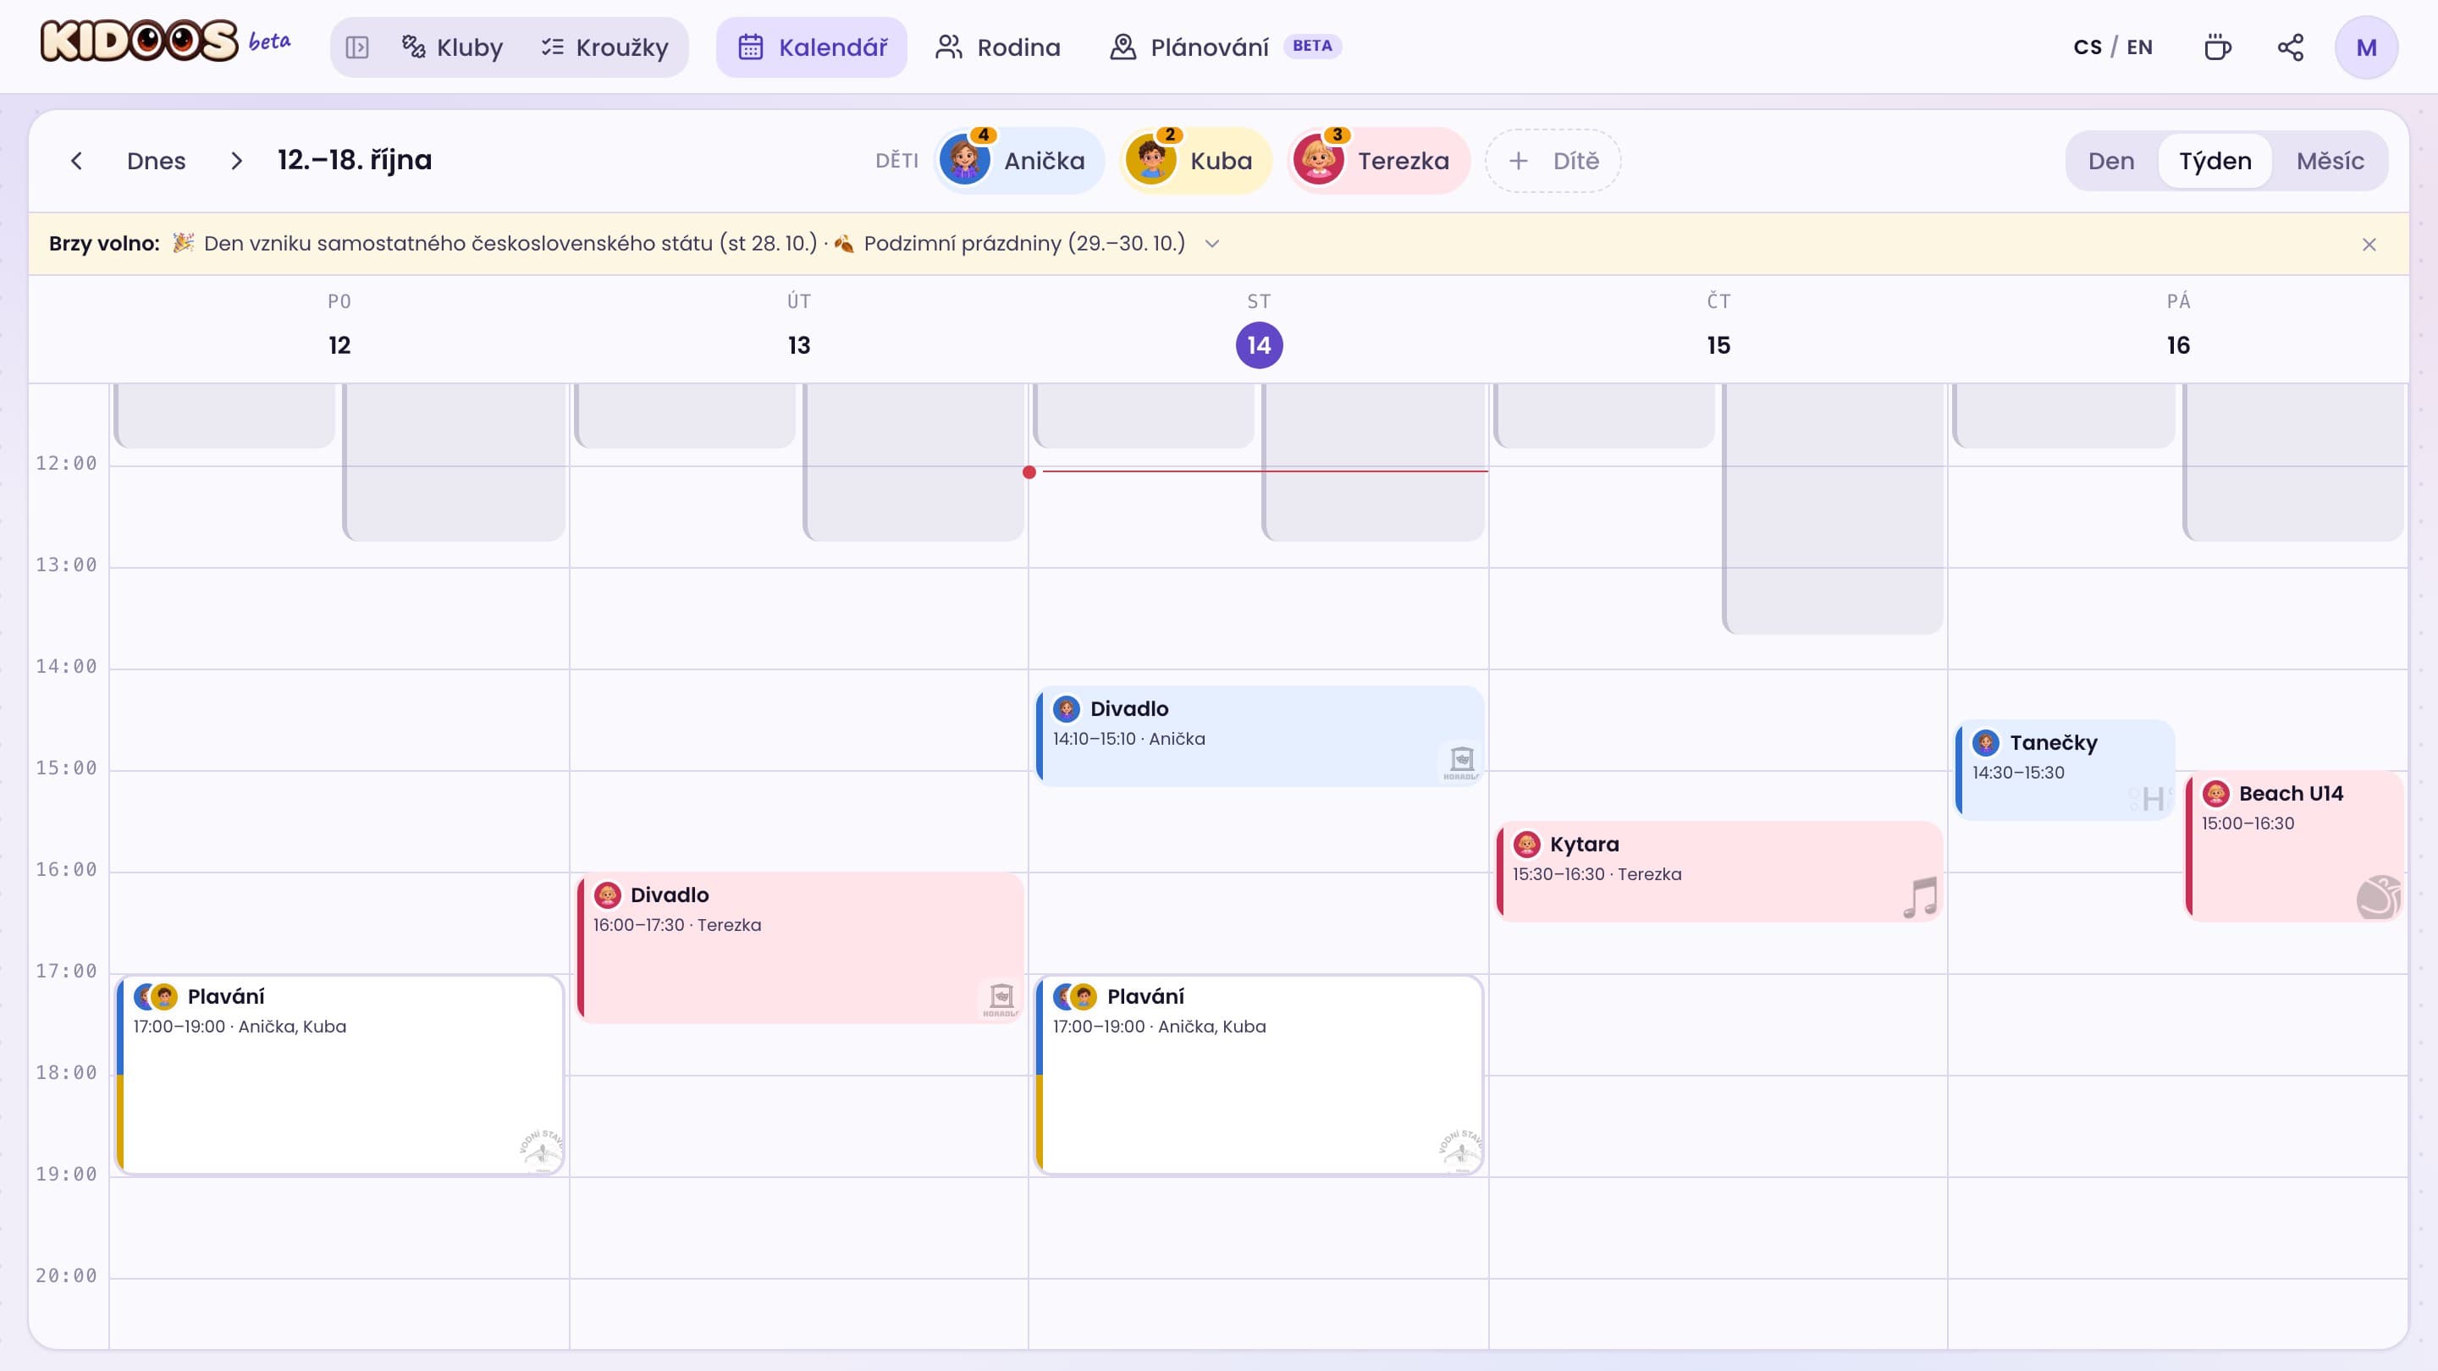Switch to Týden view
Screen dimensions: 2438x1371
pos(2215,161)
